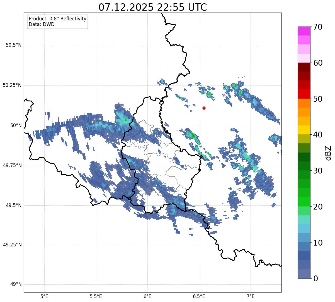
Task: Click the title '07.12.2025 22:55 UTC'
Action: [153, 7]
